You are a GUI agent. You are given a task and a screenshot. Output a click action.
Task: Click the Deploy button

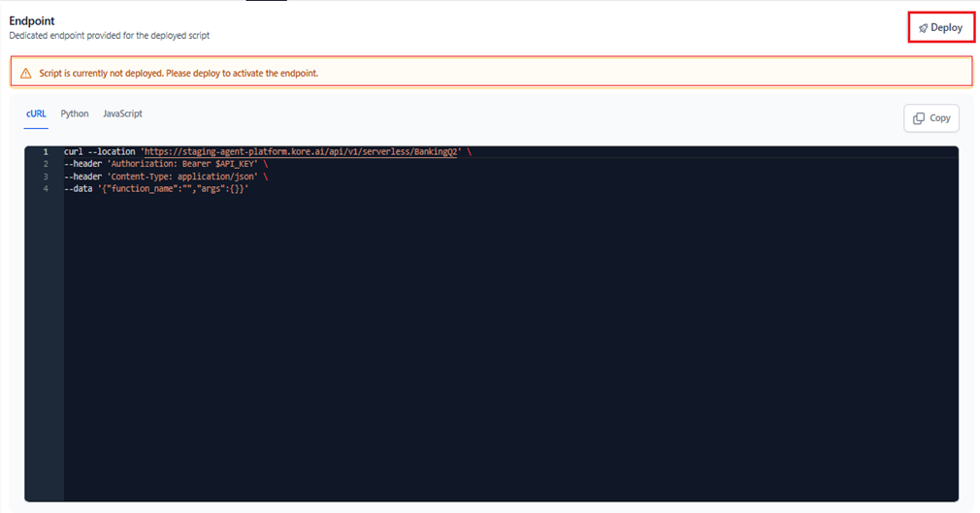point(940,27)
